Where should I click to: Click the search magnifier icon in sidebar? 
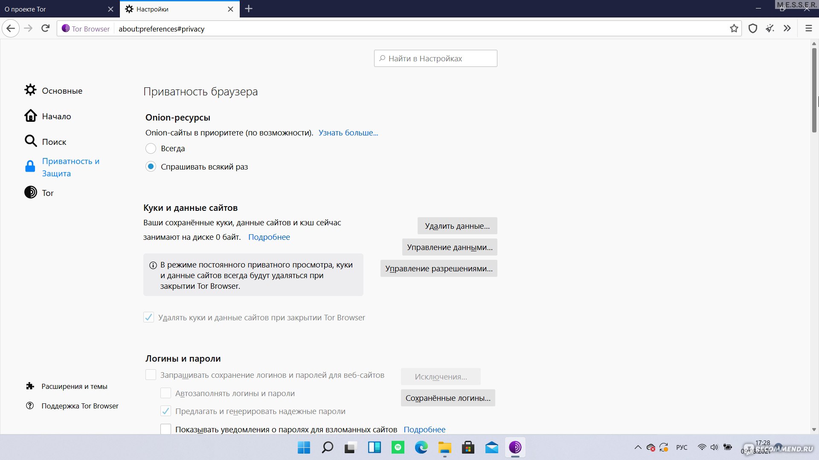coord(30,141)
